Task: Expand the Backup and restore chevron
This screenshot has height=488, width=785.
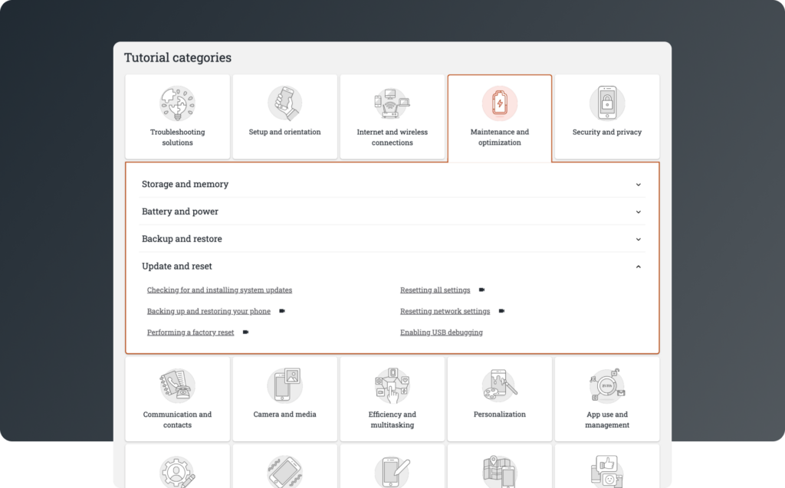Action: [639, 239]
